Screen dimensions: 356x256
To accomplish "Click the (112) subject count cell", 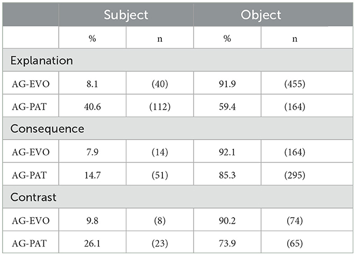I will [160, 106].
